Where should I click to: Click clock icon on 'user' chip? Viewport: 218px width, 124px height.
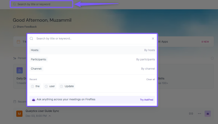tap(46, 86)
